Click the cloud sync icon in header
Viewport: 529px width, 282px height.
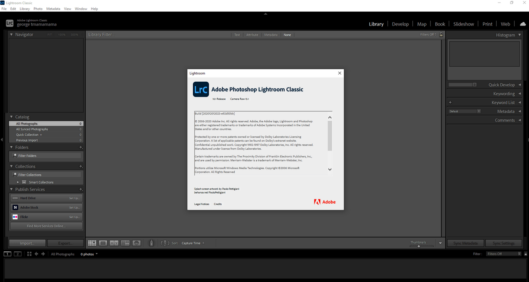[523, 24]
